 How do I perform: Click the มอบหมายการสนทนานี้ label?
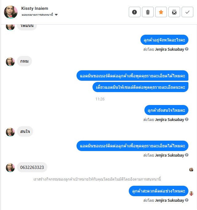(37, 15)
